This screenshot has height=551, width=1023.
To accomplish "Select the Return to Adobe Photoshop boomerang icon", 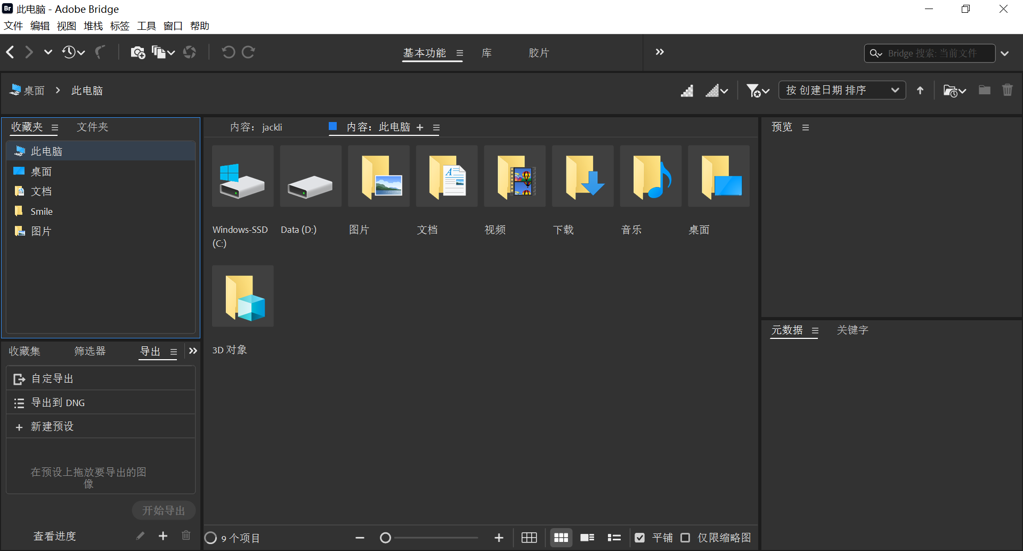I will pos(100,52).
